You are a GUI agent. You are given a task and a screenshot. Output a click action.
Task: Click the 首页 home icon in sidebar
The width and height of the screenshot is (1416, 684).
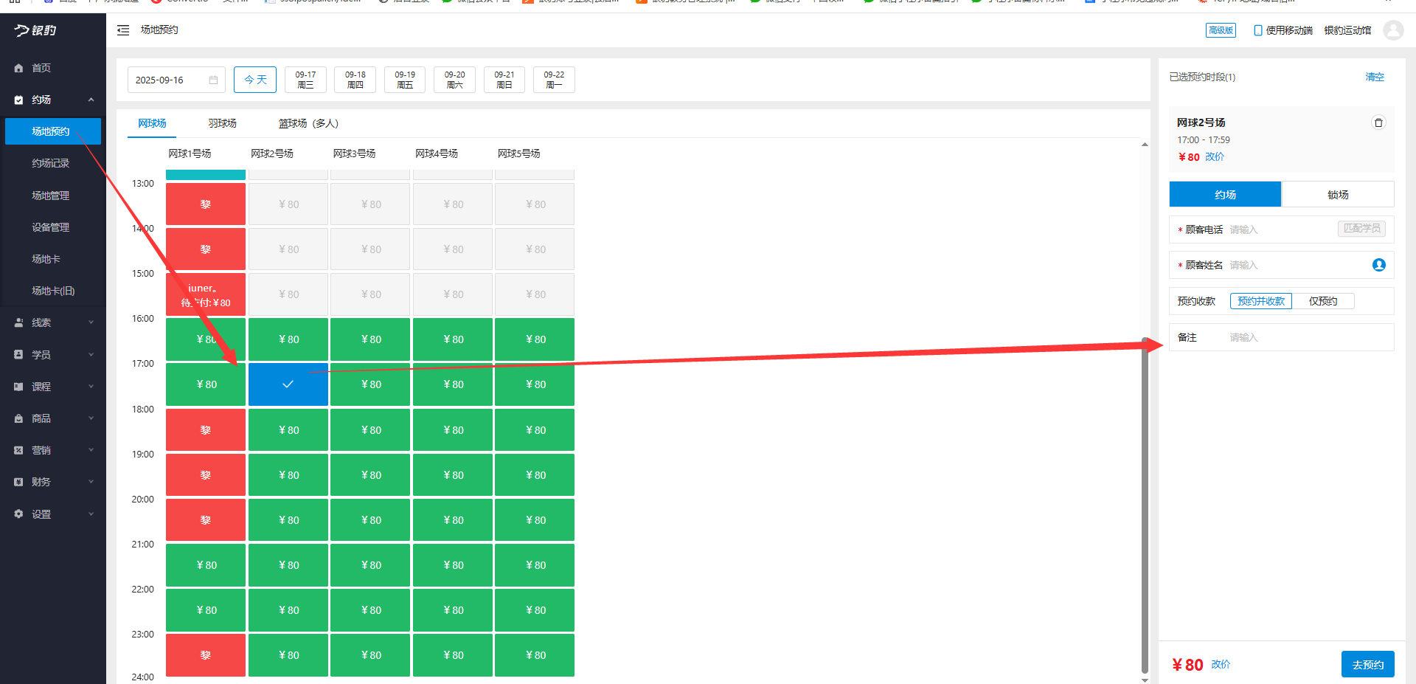[18, 68]
